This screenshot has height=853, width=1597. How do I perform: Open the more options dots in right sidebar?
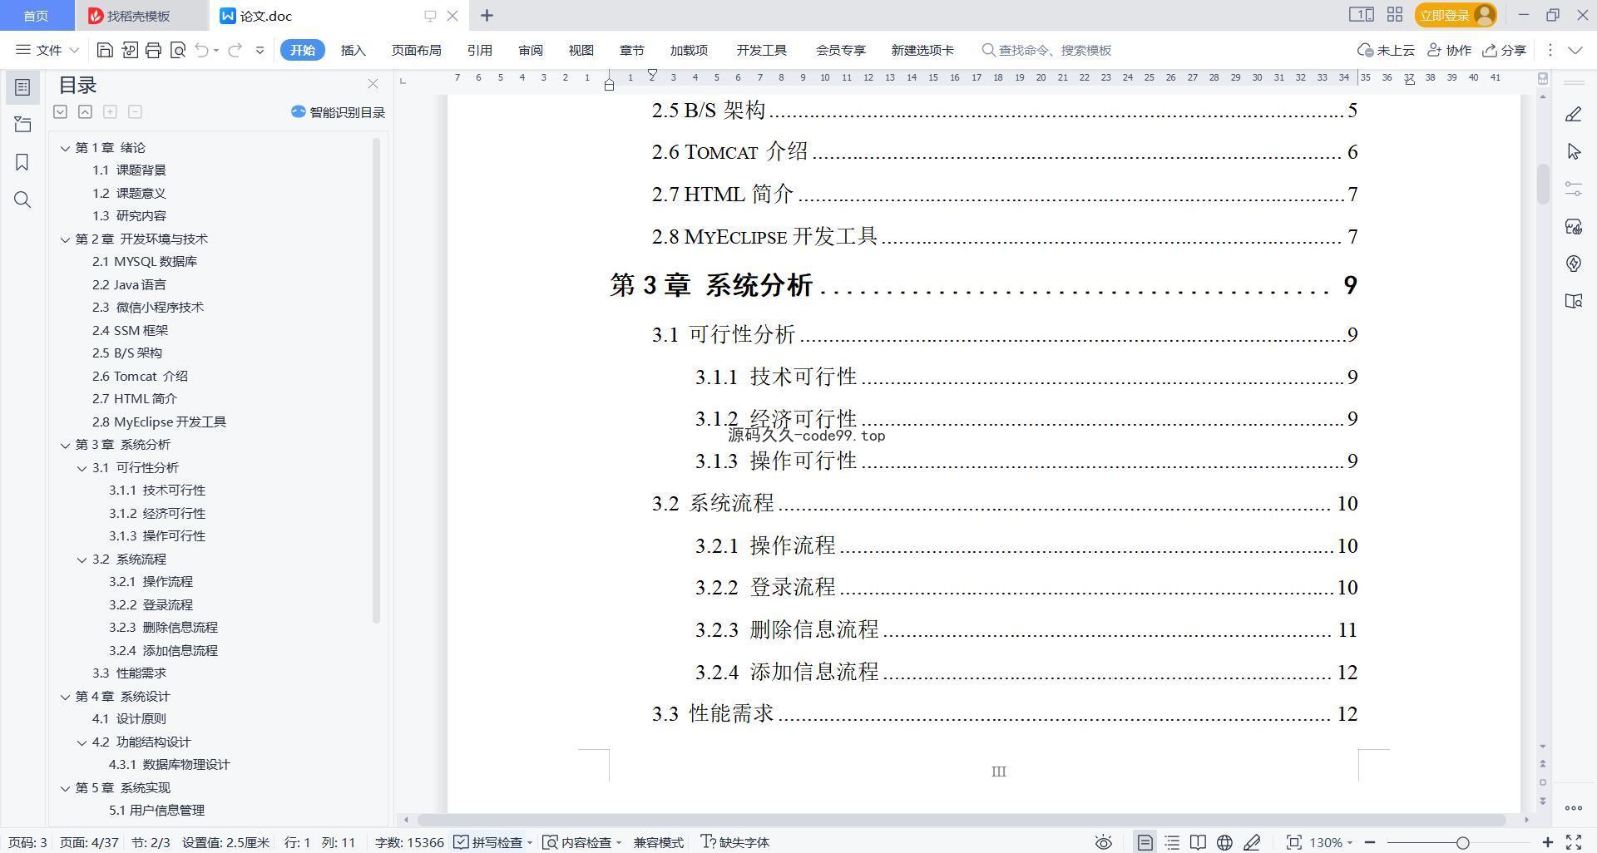1573,807
